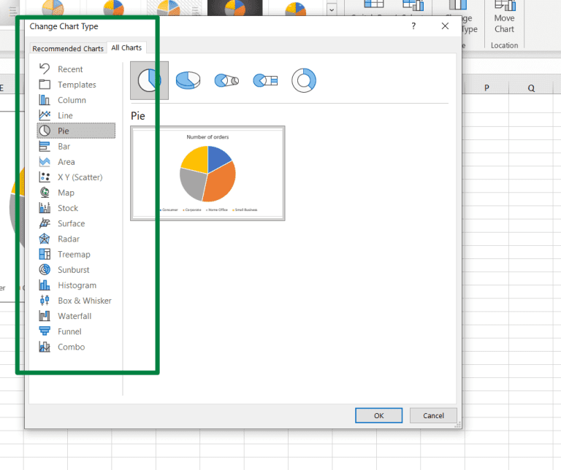Viewport: 561px width, 470px height.
Task: Select column P header in worksheet
Action: pos(486,88)
